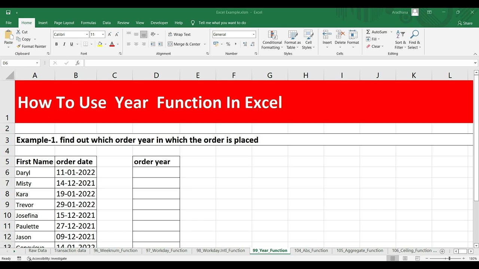The image size is (479, 269).
Task: Click Tell me what you want to do
Action: 222,23
